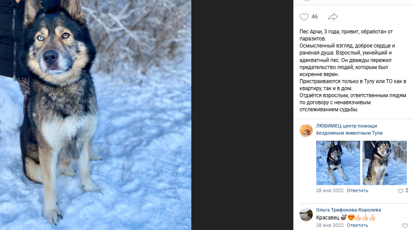Open the ЛЮБИМЕЦ comment's 28 янв 2022 date
Screen dimensions: 413x230
point(330,190)
